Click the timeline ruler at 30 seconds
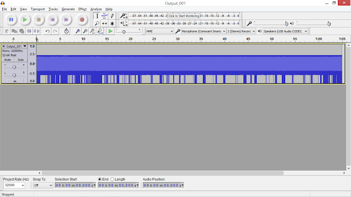This screenshot has width=351, height=197. point(178,39)
